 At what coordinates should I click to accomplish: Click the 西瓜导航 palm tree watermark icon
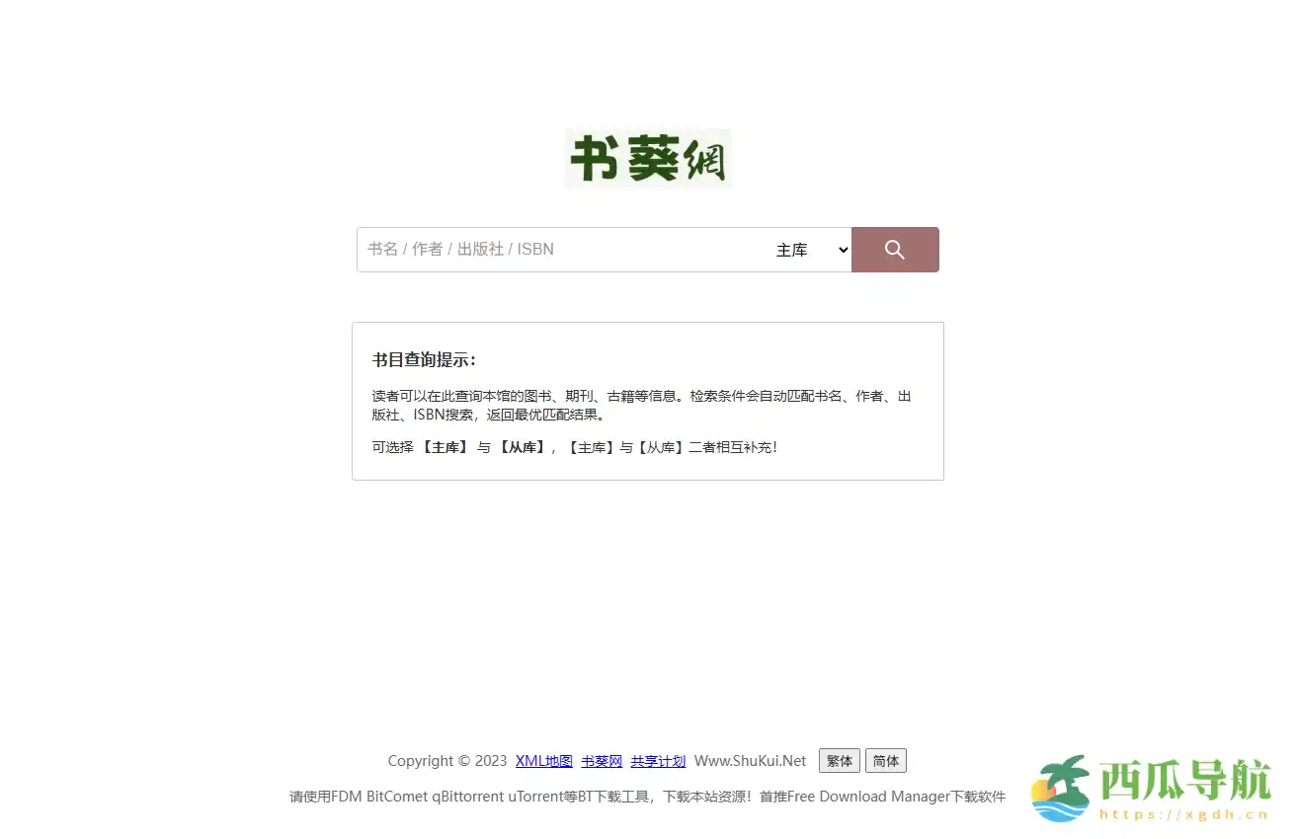tap(1059, 790)
